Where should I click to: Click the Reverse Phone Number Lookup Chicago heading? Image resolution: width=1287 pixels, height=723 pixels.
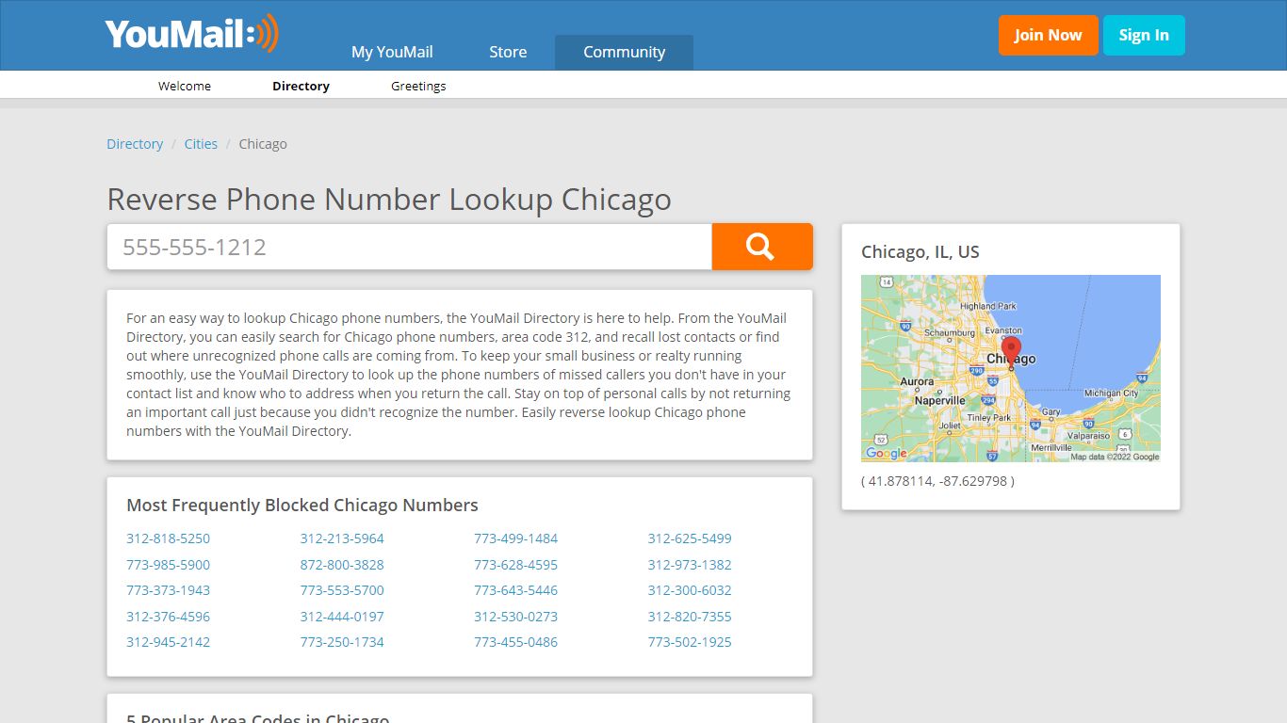click(389, 200)
